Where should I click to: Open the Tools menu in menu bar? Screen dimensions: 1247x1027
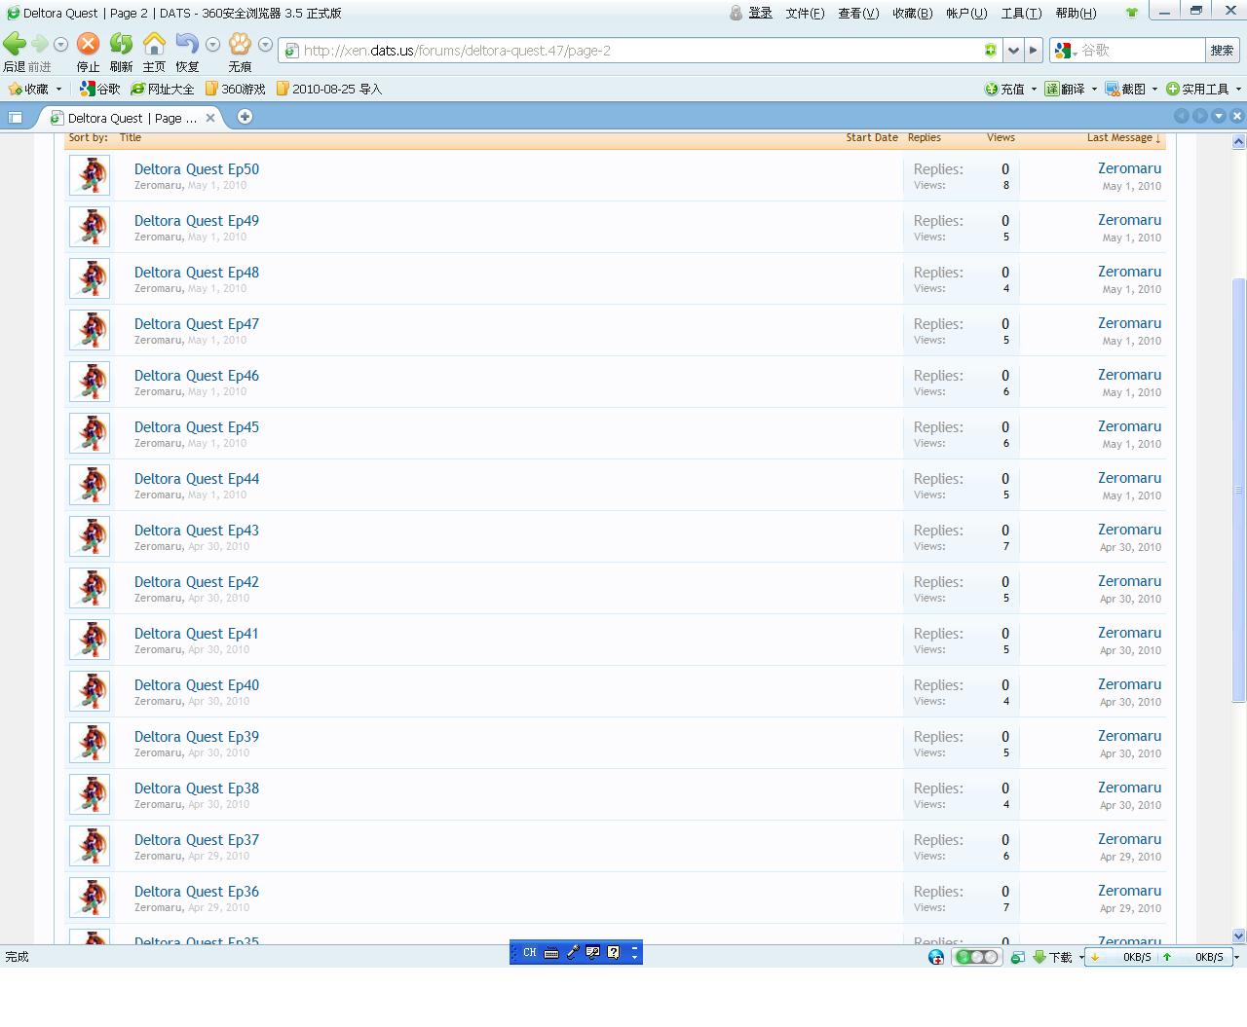pos(1020,13)
